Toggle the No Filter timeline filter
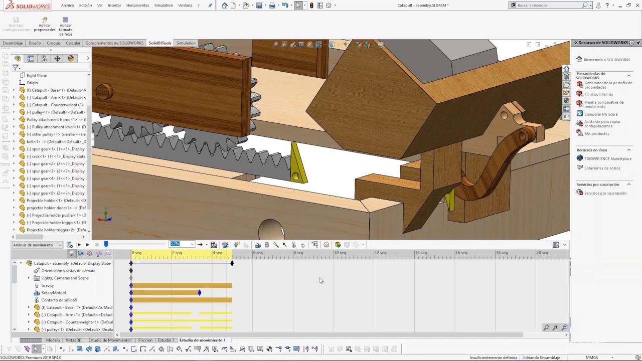The height and width of the screenshot is (361, 642). tap(72, 253)
